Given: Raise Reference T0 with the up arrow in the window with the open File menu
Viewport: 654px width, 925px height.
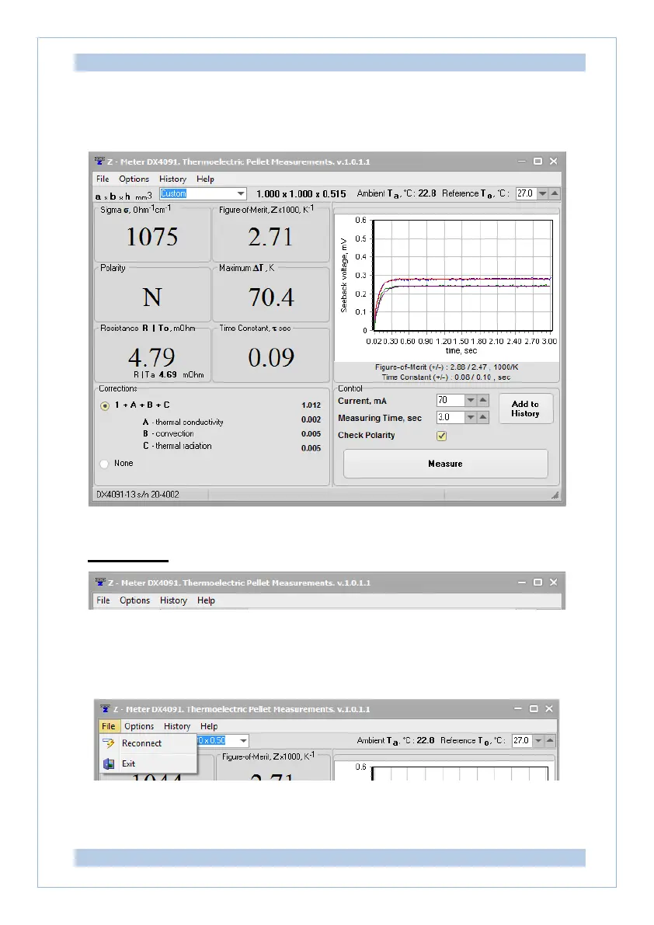Looking at the screenshot, I should (x=550, y=740).
